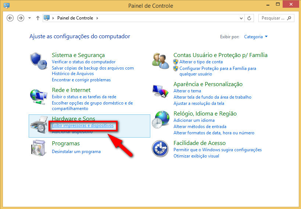
Task: Refresh the Control Panel view
Action: (x=249, y=18)
